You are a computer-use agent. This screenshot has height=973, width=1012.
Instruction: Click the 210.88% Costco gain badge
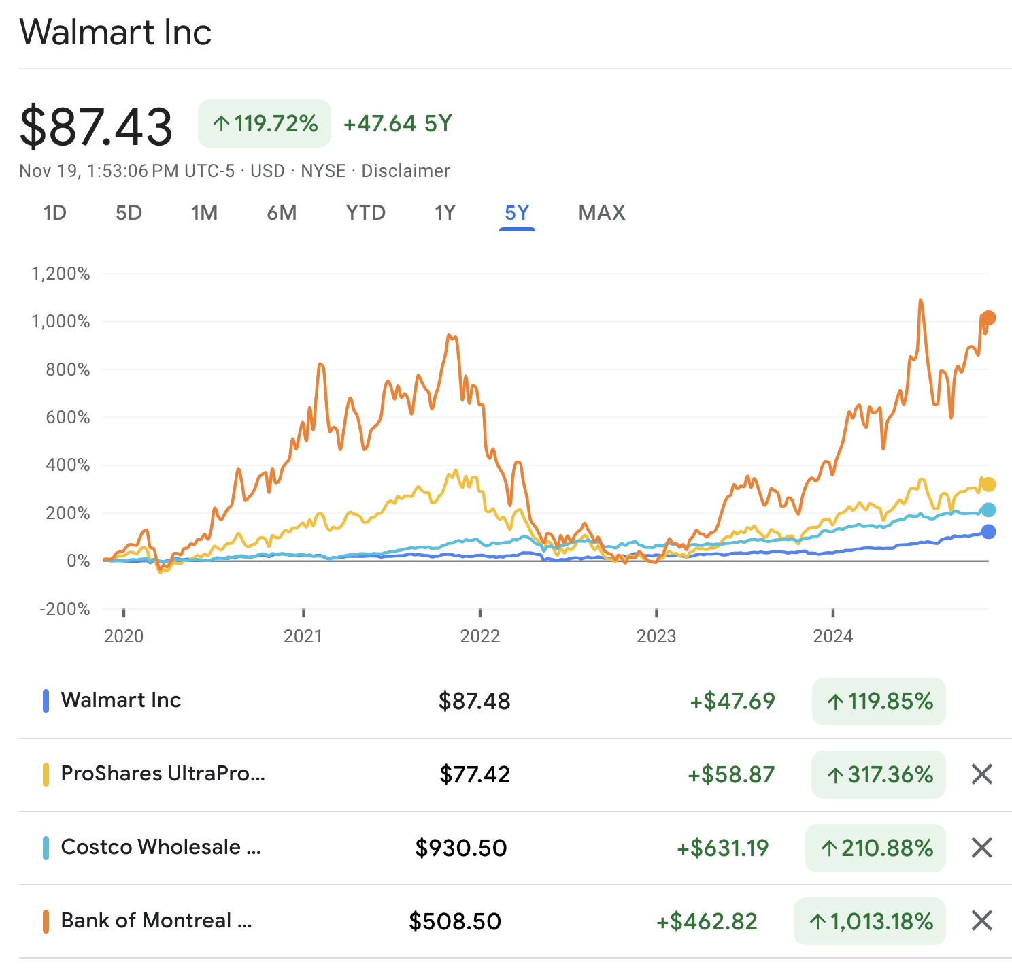(875, 848)
